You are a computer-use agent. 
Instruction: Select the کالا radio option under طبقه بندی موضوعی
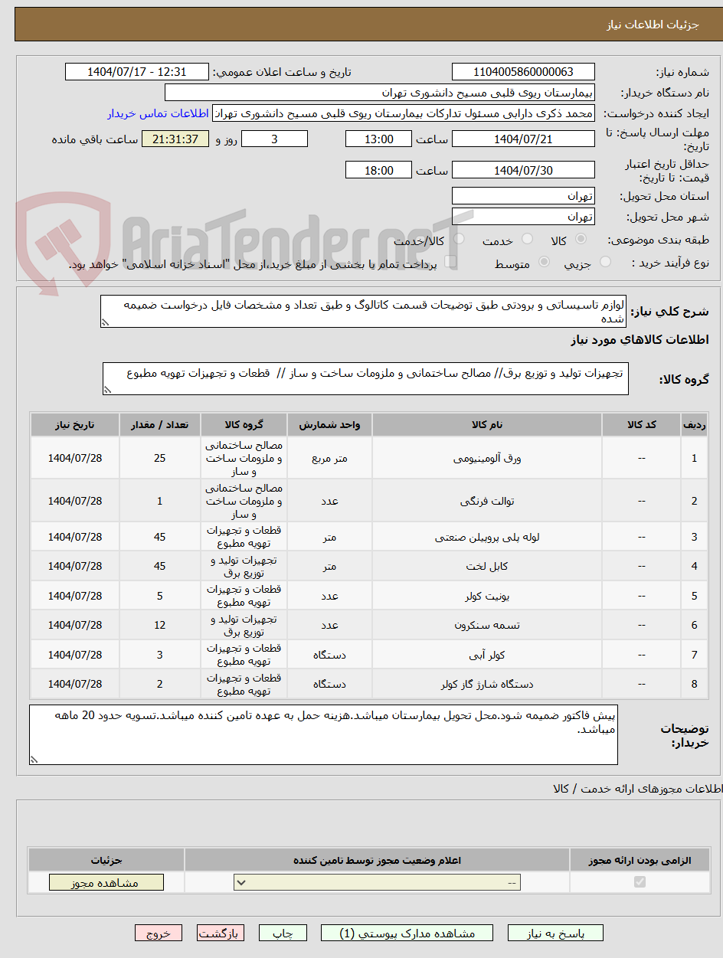(580, 239)
